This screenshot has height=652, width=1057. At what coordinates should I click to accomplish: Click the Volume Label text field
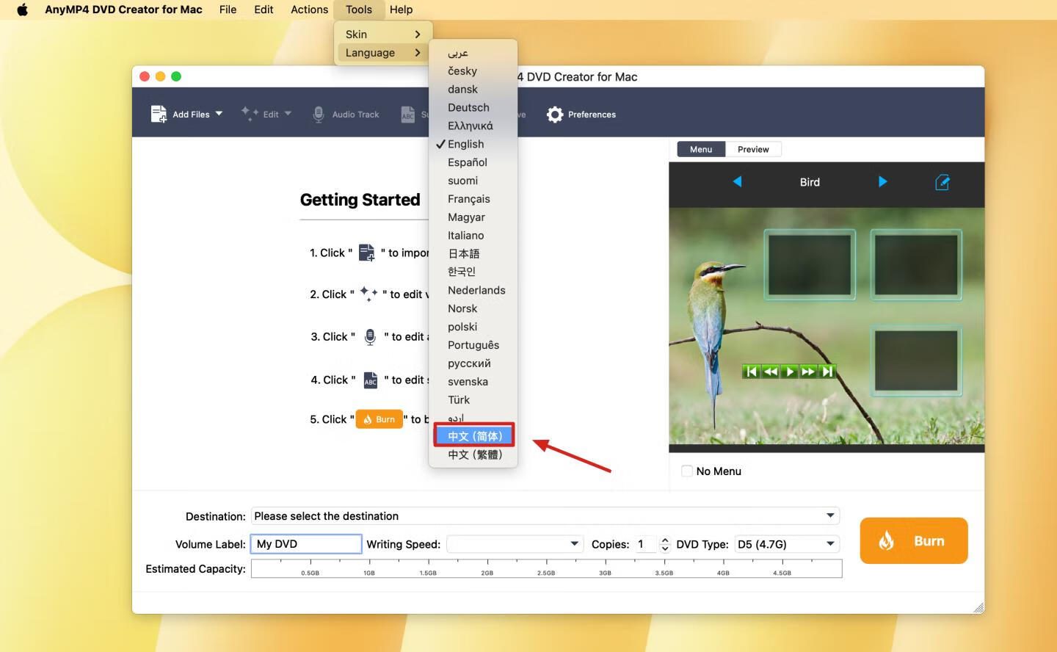[306, 544]
